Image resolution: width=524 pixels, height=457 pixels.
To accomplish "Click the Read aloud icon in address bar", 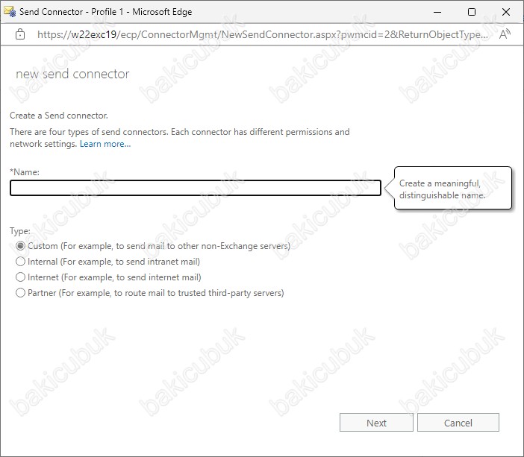I will coord(505,34).
